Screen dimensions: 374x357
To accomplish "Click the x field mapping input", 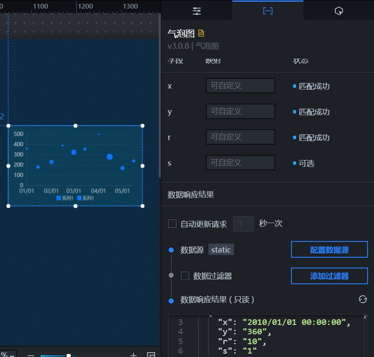I will point(240,86).
